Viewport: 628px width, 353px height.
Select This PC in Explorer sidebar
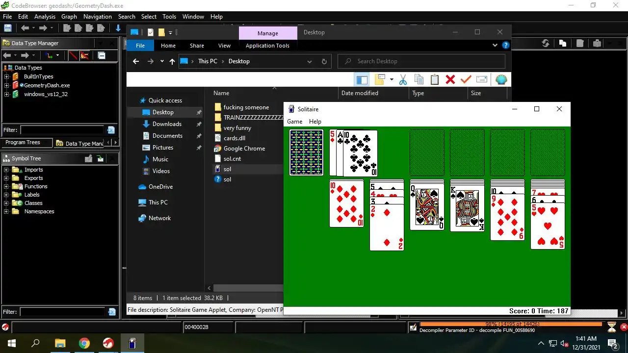158,202
